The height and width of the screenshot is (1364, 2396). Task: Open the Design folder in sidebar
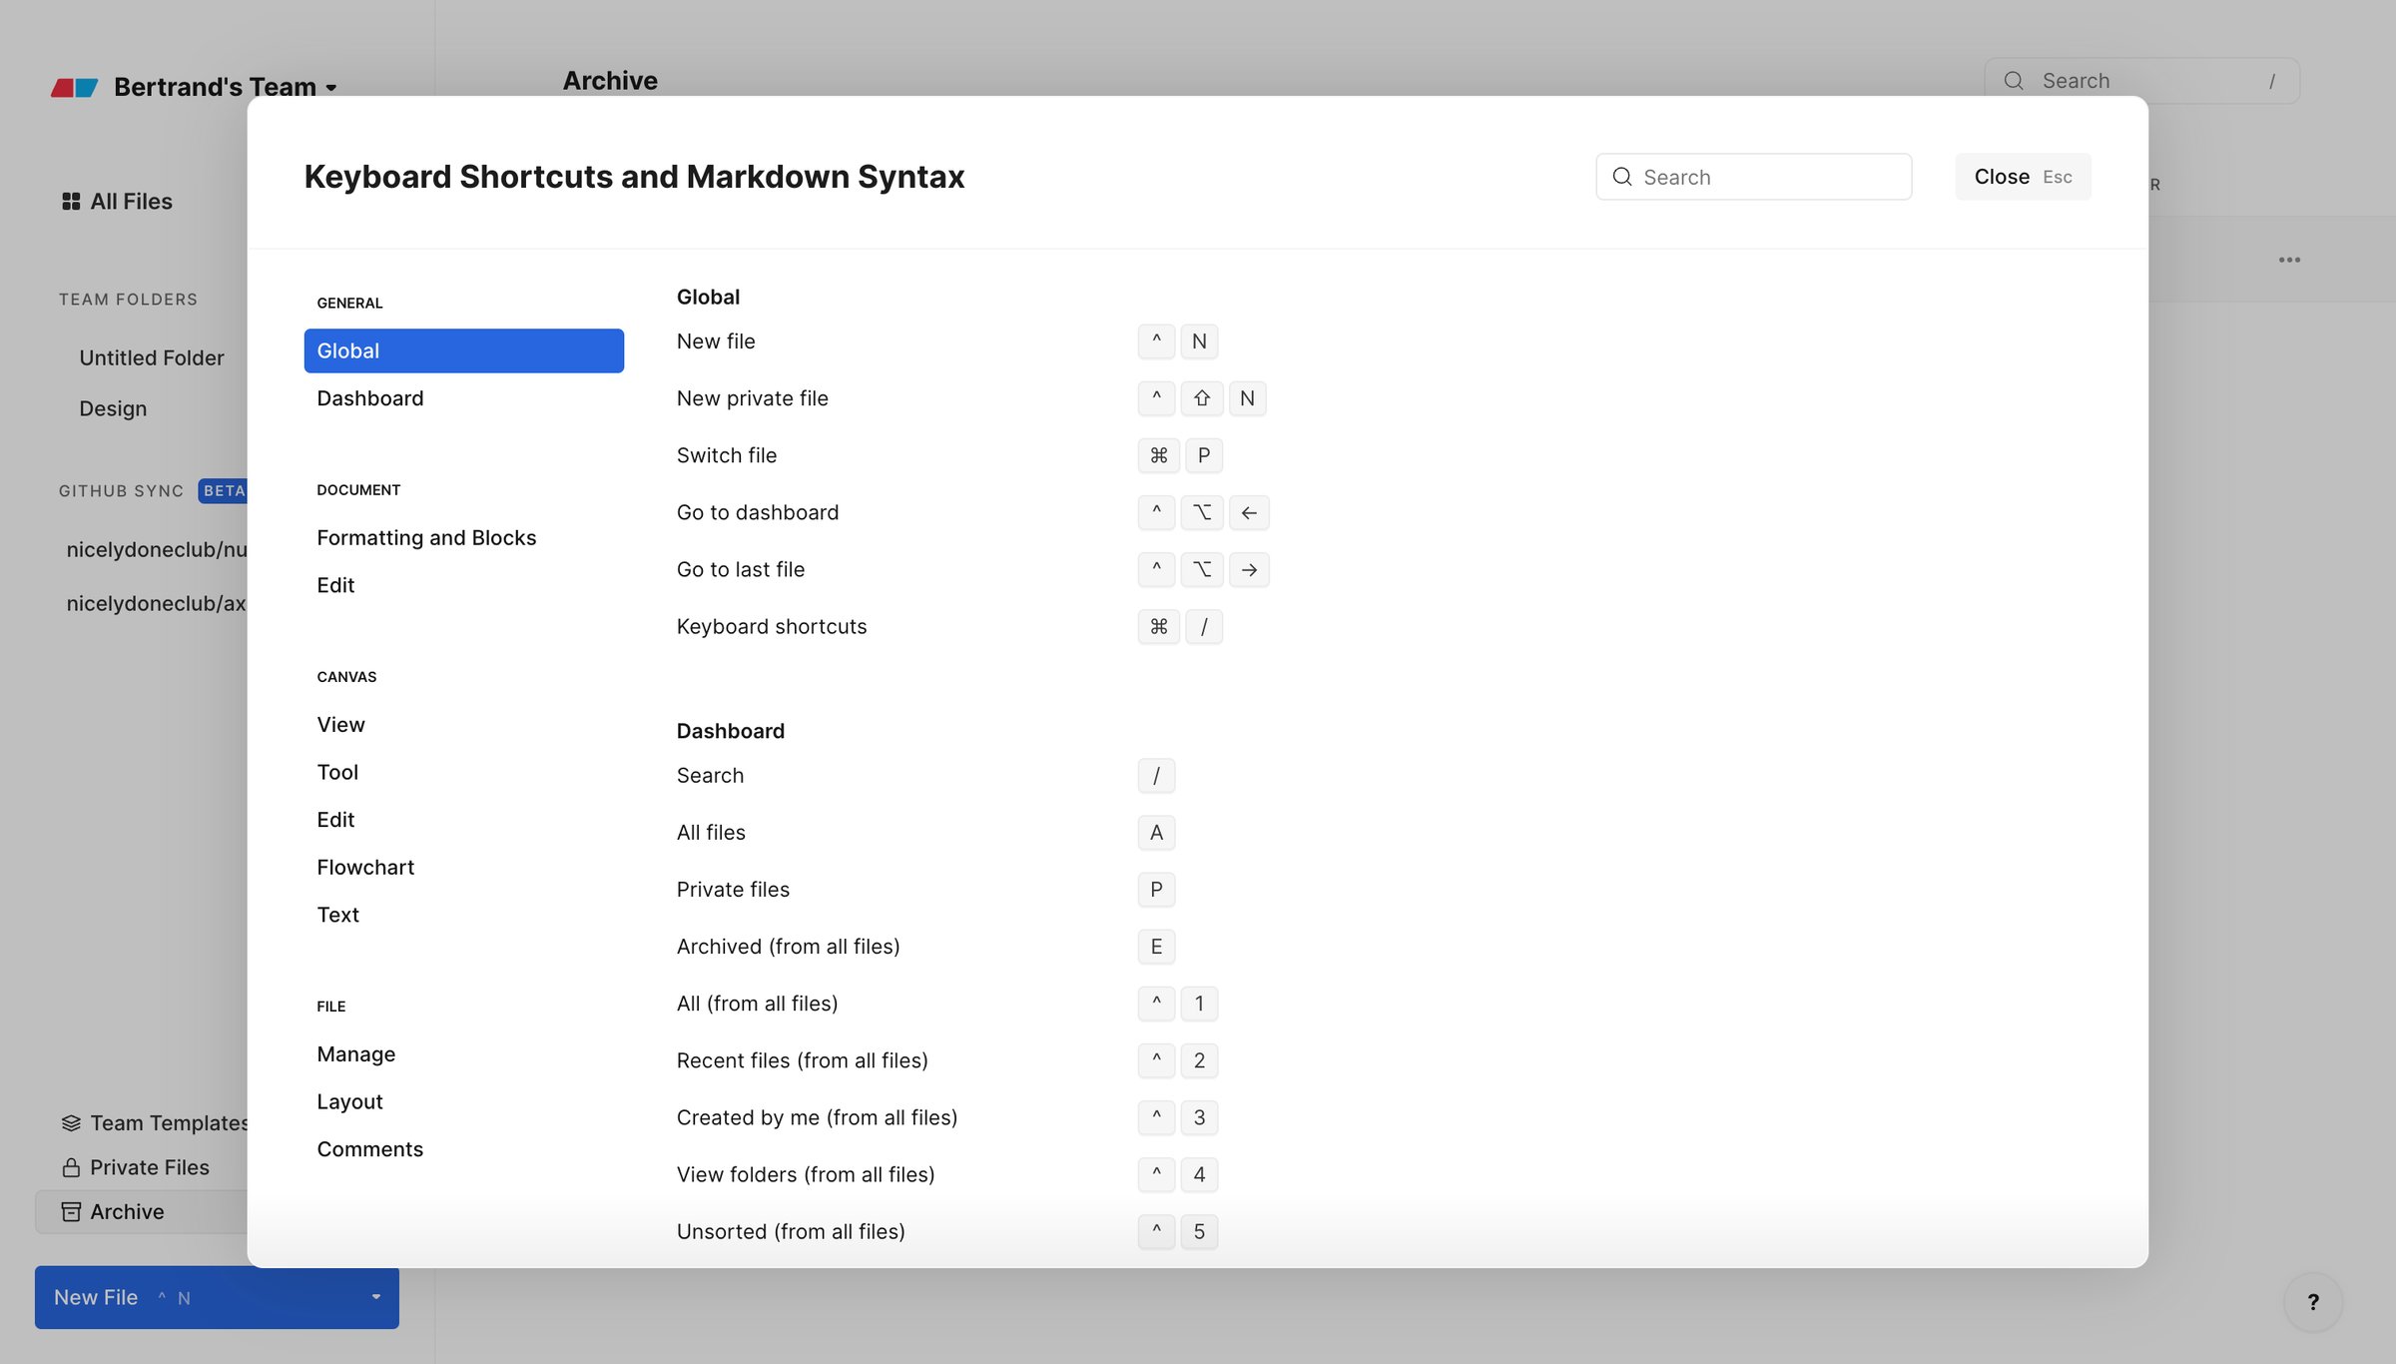coord(113,408)
